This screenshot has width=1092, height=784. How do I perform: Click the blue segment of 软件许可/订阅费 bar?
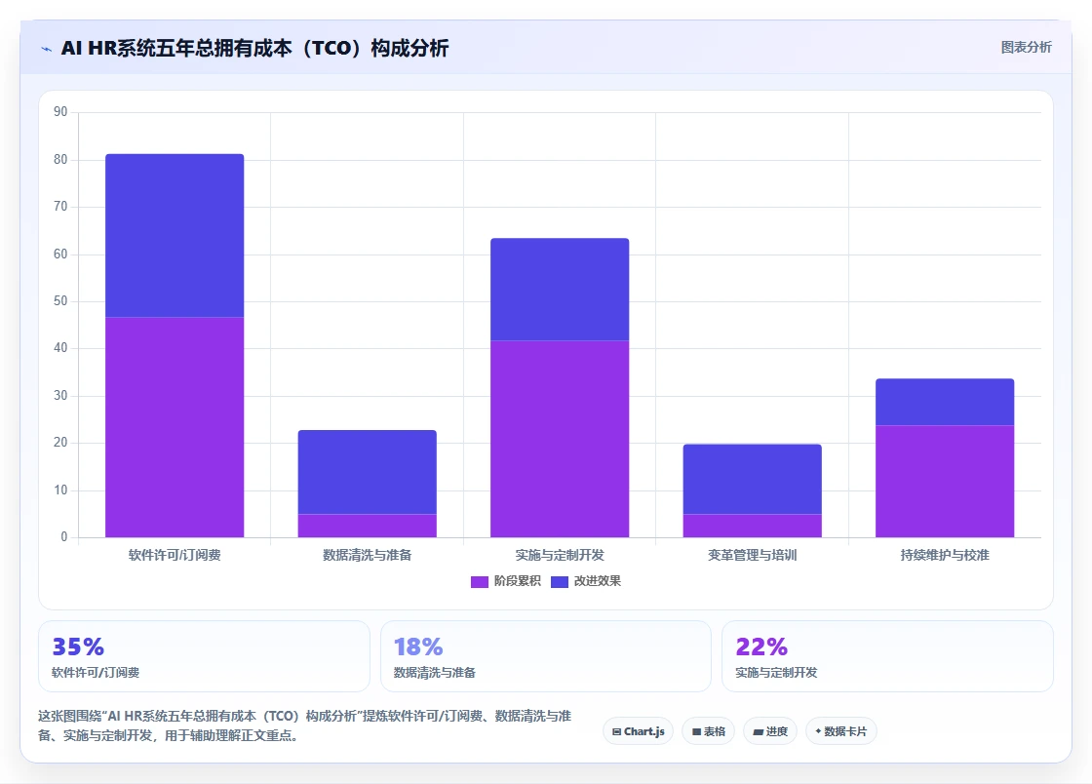click(175, 236)
